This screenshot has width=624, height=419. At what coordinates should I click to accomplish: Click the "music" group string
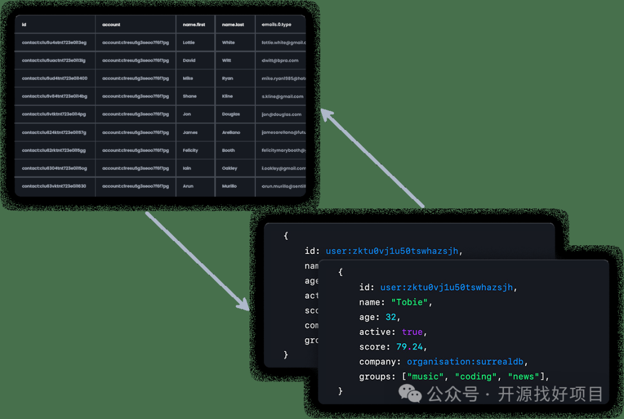(425, 376)
